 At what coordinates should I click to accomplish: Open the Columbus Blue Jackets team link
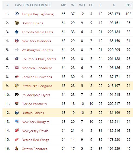point(39,59)
